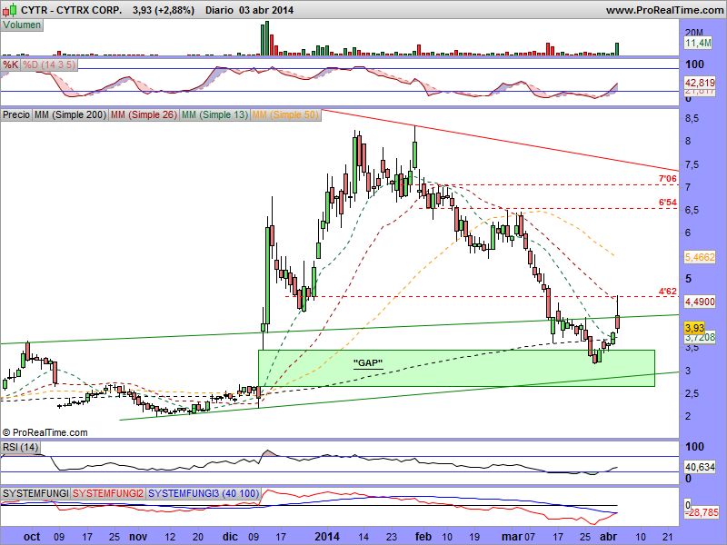Click the 21 date axis label
The image size is (727, 545).
tap(668, 537)
